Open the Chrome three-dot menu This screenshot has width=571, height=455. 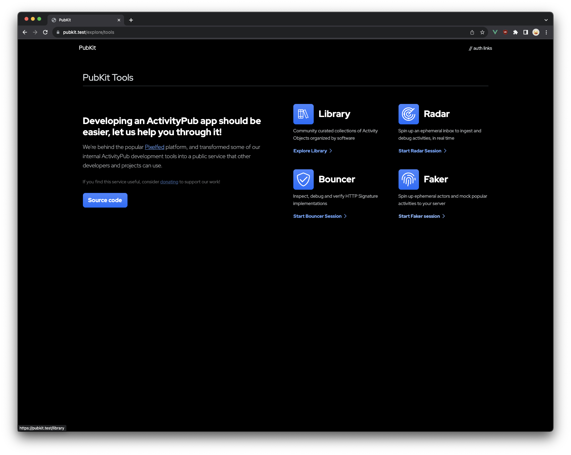(546, 32)
